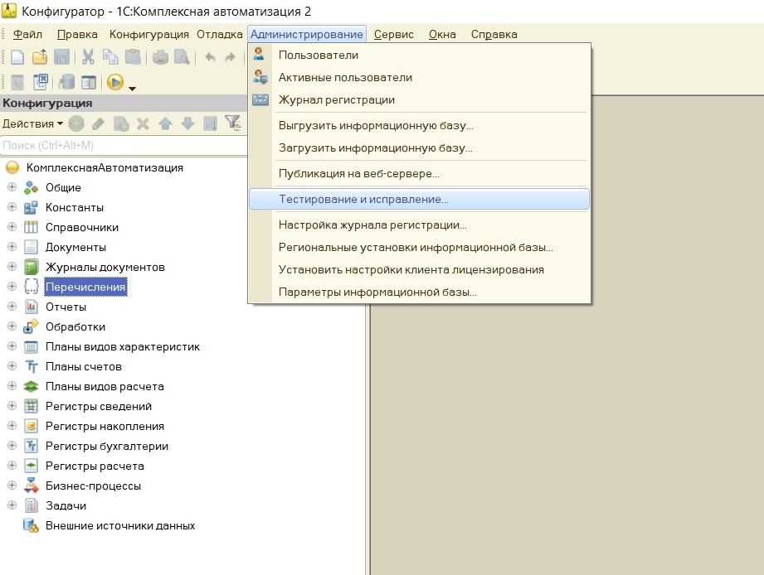Viewport: 764px width, 575px height.
Task: Choose Публикация на веб-сервере
Action: tap(419, 174)
